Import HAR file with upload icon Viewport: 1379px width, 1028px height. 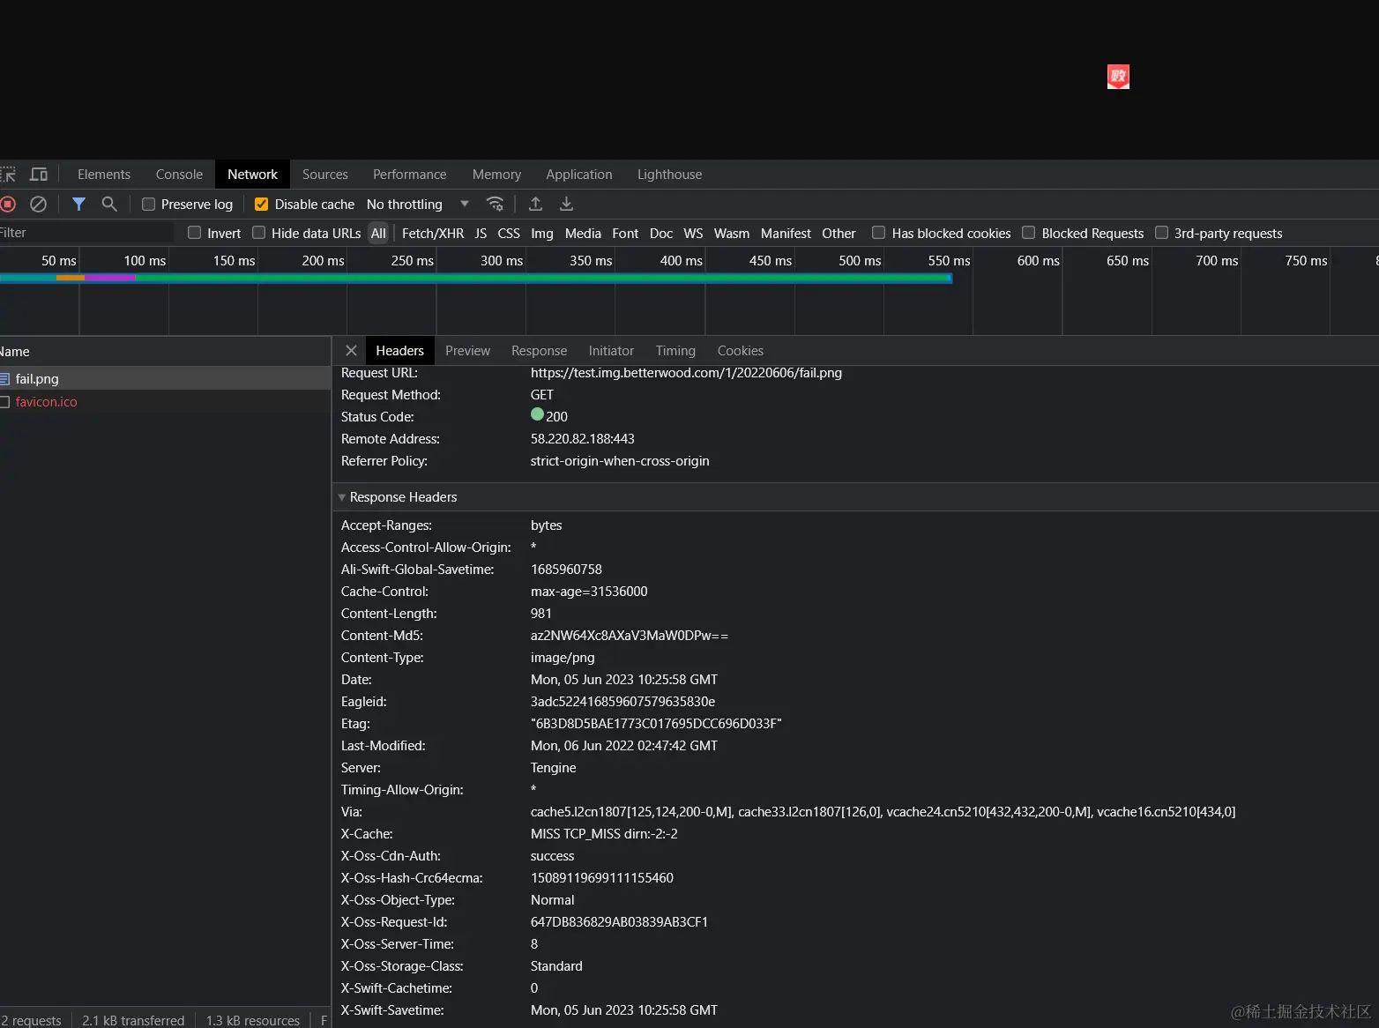pos(535,204)
